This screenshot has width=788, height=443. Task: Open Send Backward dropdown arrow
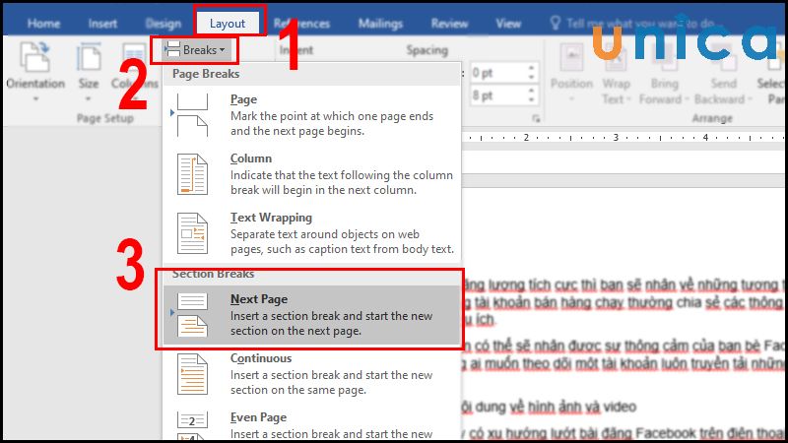point(750,99)
